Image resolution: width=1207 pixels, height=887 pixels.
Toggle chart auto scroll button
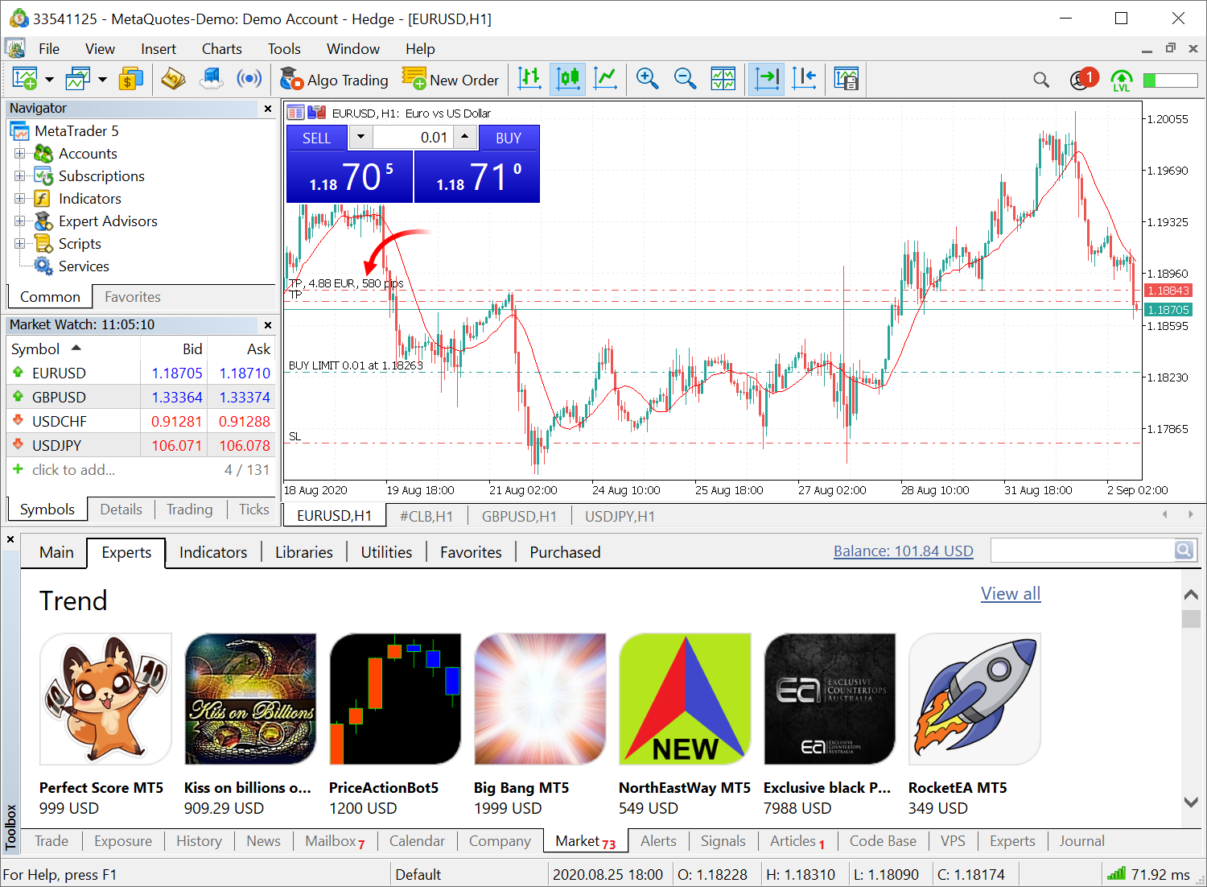(767, 79)
